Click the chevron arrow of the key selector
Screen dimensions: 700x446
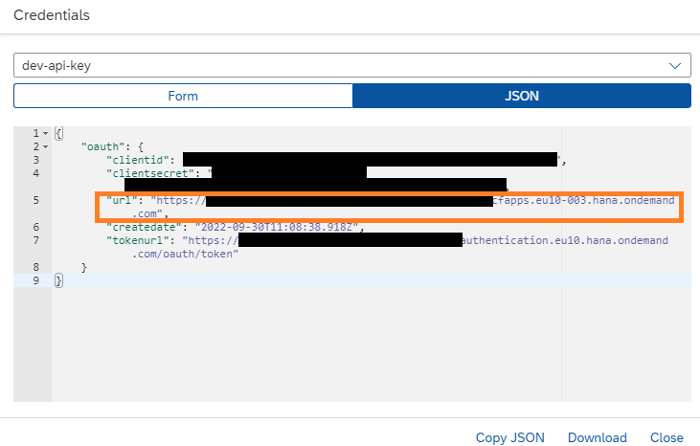click(673, 65)
